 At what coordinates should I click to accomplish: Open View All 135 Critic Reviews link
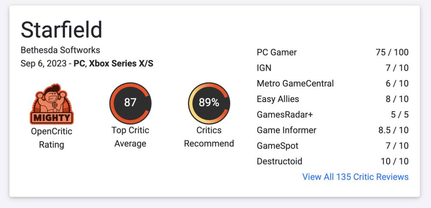click(x=355, y=177)
